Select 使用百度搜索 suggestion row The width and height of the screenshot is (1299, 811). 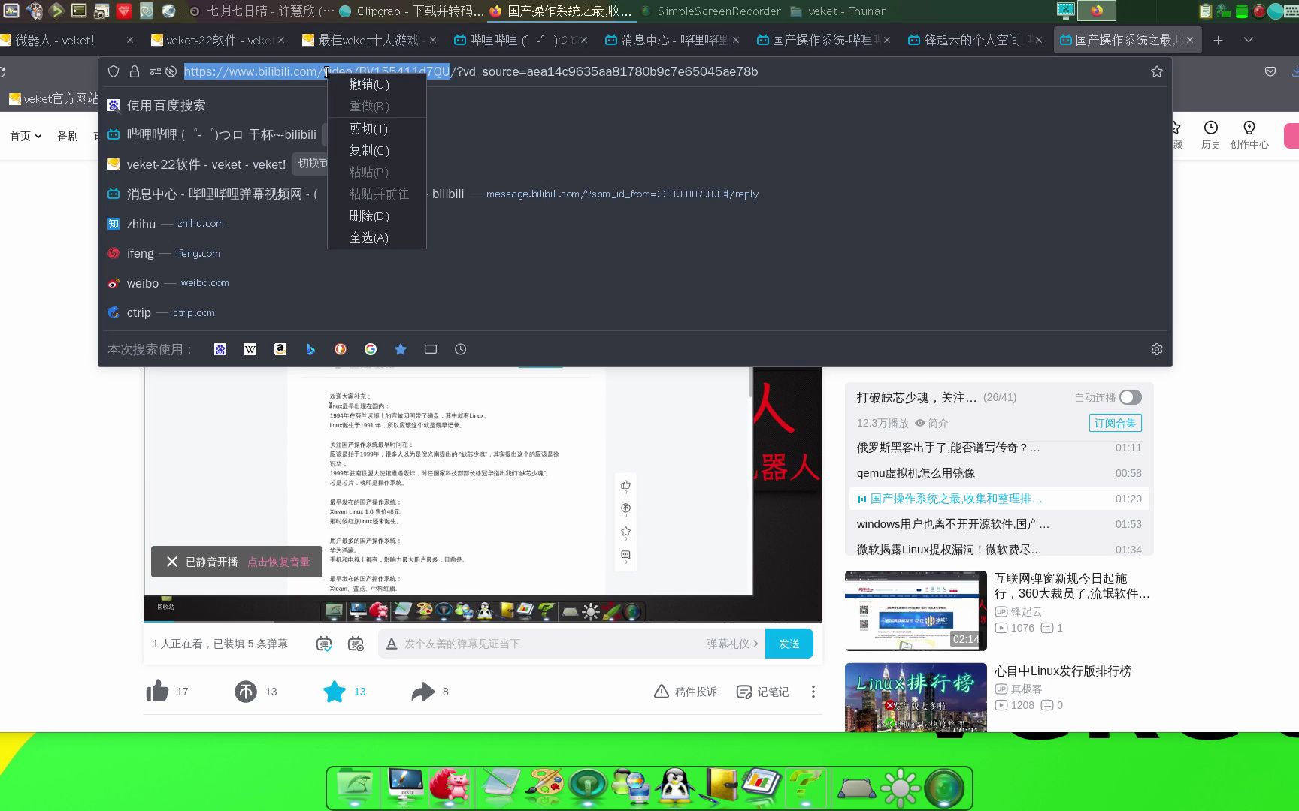tap(635, 105)
